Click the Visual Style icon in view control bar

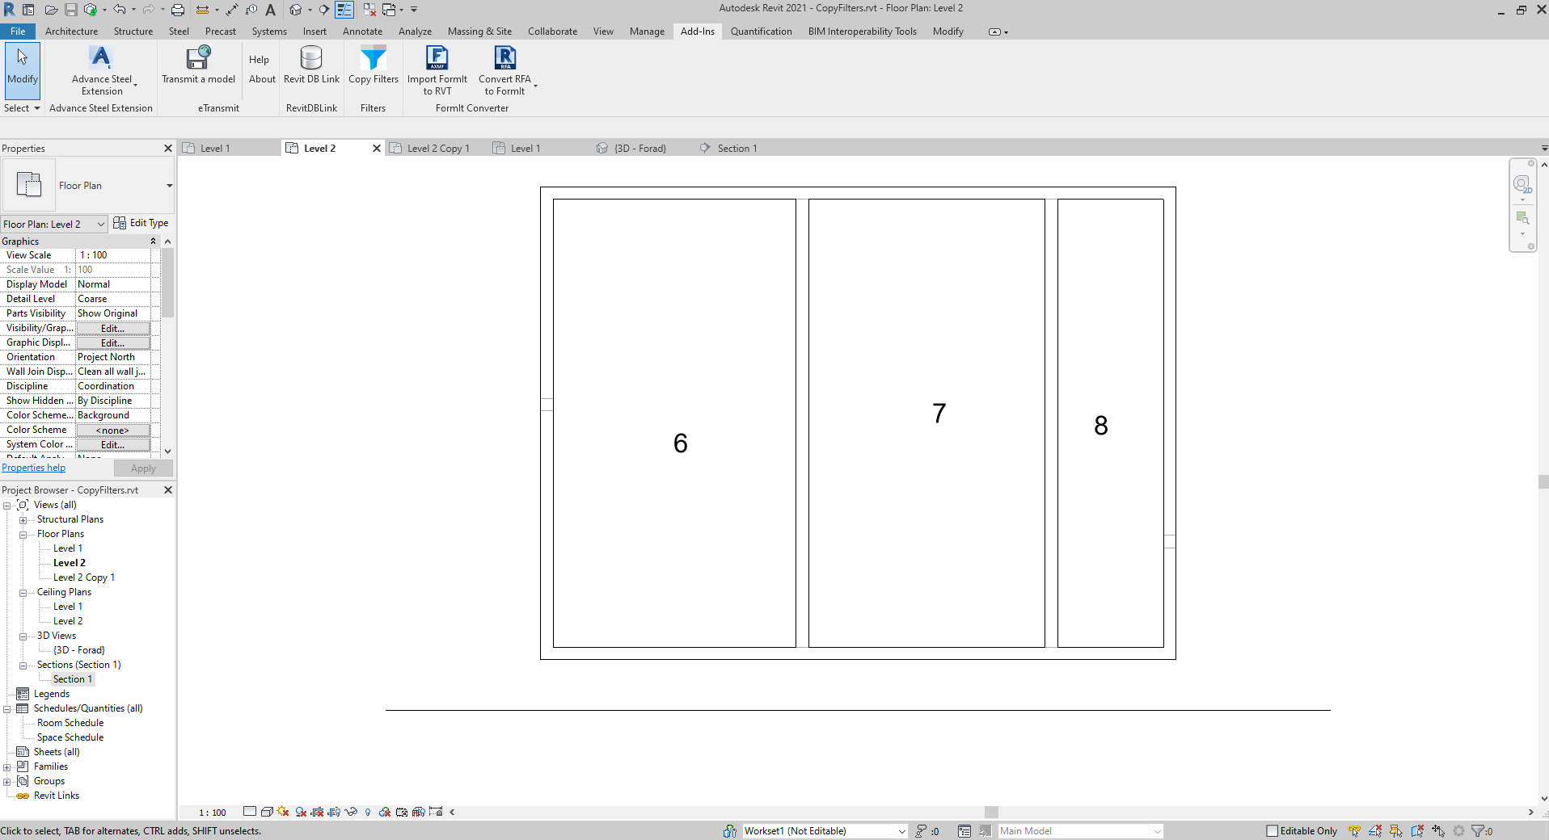click(267, 812)
